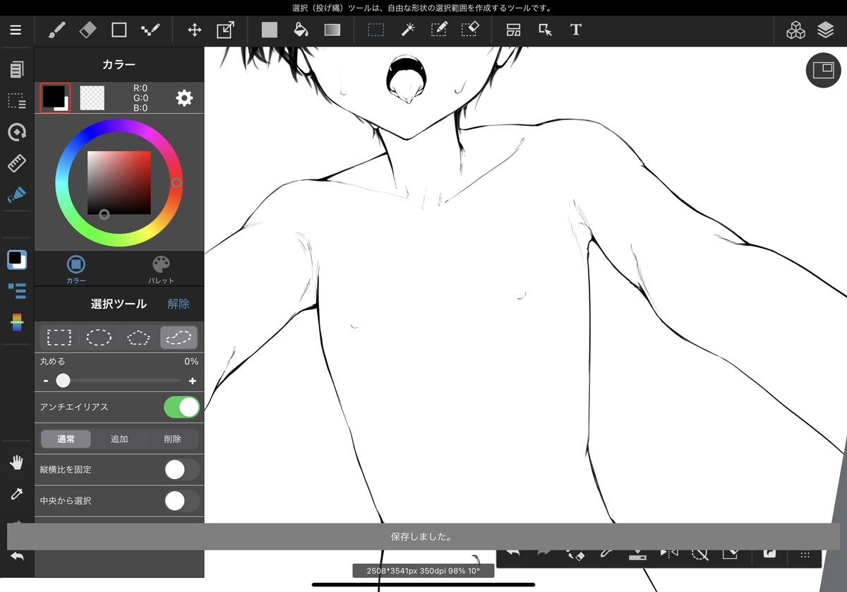Click the 丸める slider handle
The width and height of the screenshot is (847, 592).
tap(63, 381)
